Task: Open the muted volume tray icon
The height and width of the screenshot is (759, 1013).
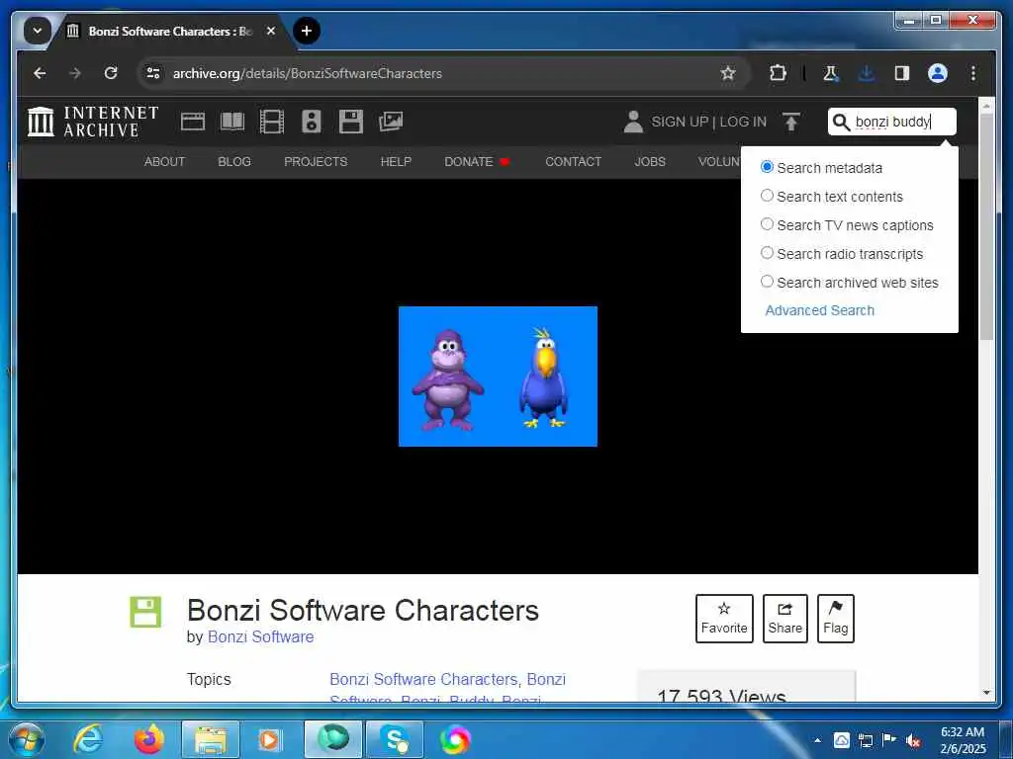Action: 913,740
